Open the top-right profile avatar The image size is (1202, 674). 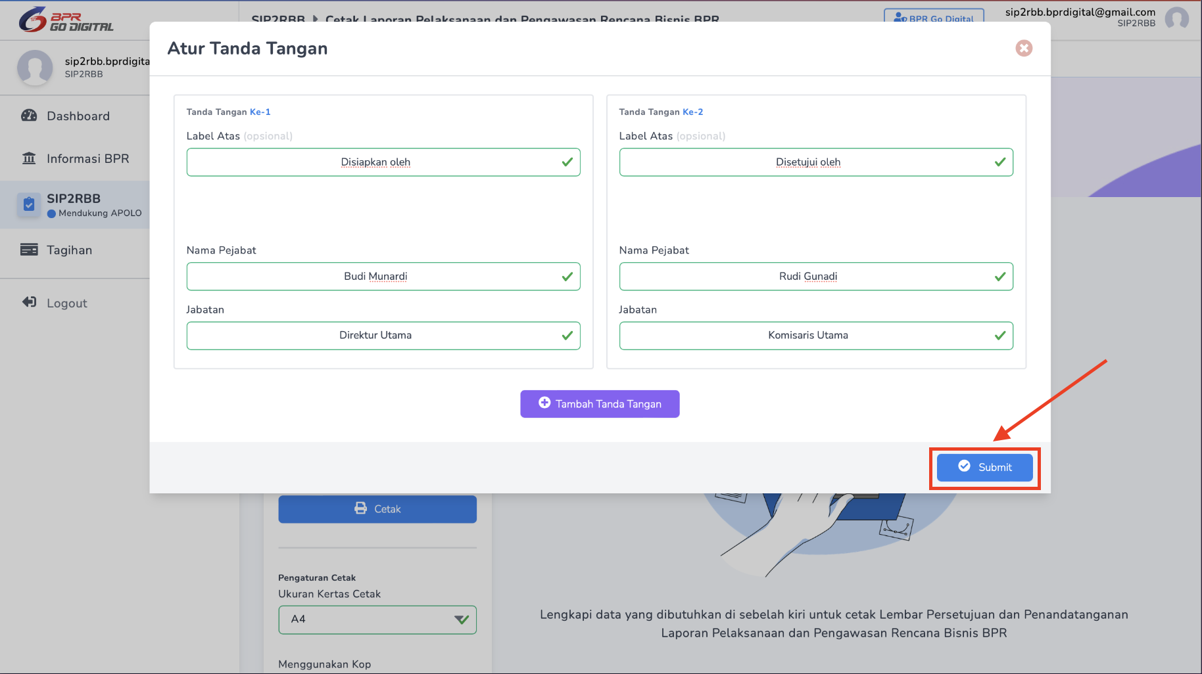point(1176,18)
